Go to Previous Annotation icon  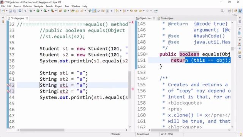[x=124, y=11]
